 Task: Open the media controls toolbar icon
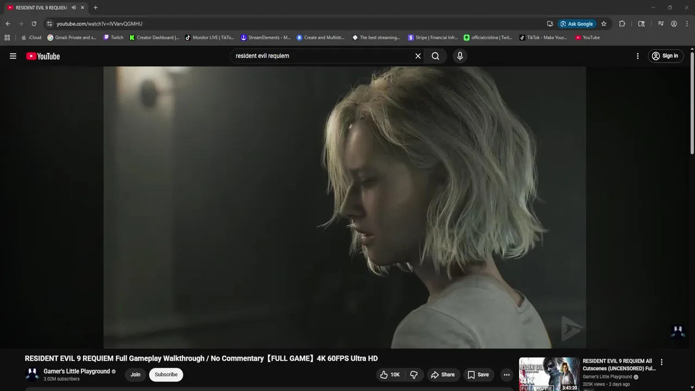[x=661, y=24]
